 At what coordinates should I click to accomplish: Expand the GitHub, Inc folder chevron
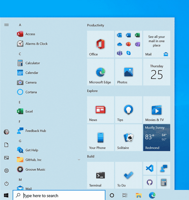pos(79,160)
